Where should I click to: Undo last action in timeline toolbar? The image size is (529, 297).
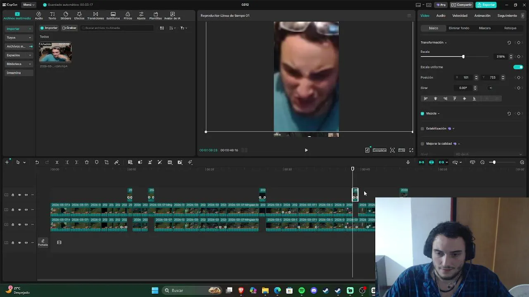pos(37,163)
